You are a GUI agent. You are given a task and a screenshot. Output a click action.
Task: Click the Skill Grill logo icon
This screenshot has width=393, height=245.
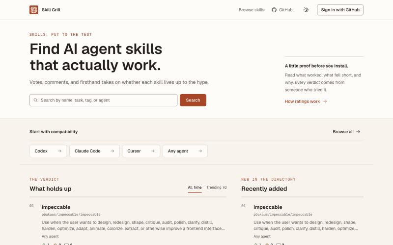tap(33, 10)
